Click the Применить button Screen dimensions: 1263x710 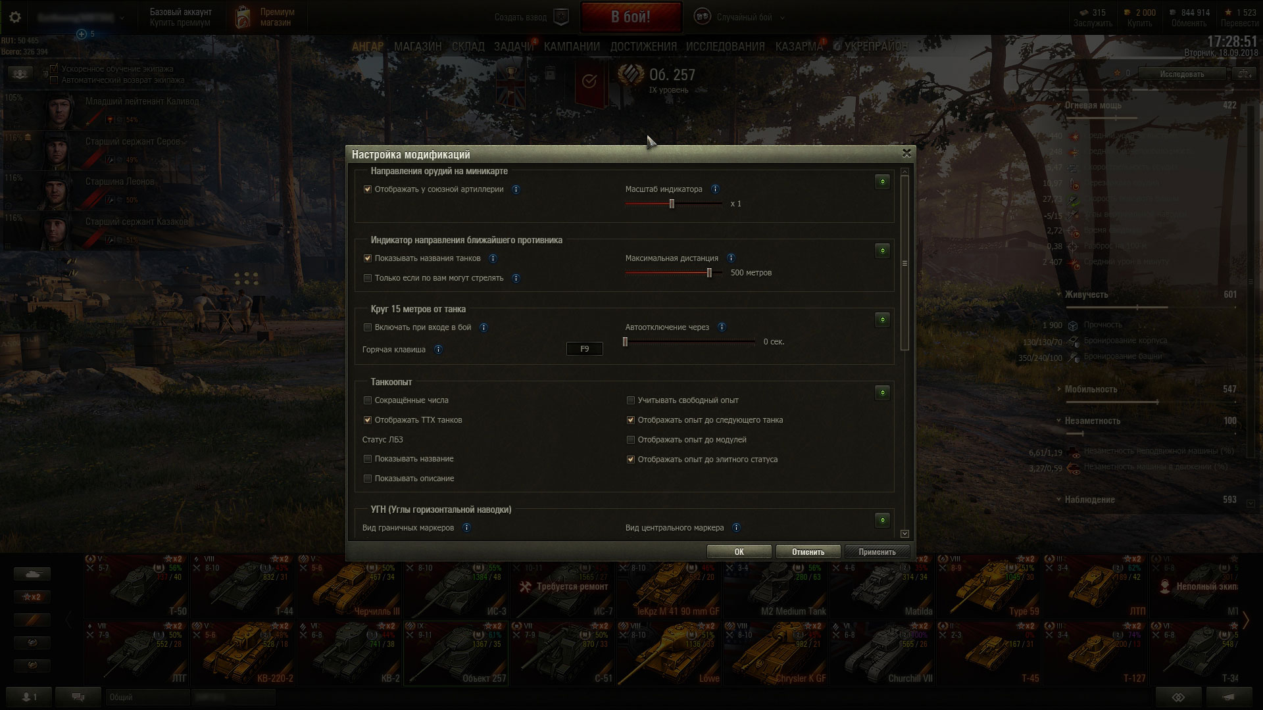[877, 552]
